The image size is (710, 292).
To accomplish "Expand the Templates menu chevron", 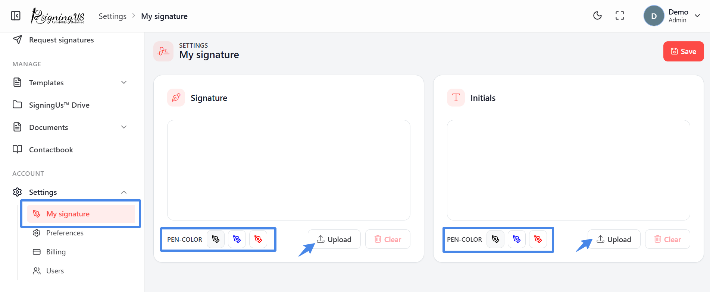I will coord(124,82).
